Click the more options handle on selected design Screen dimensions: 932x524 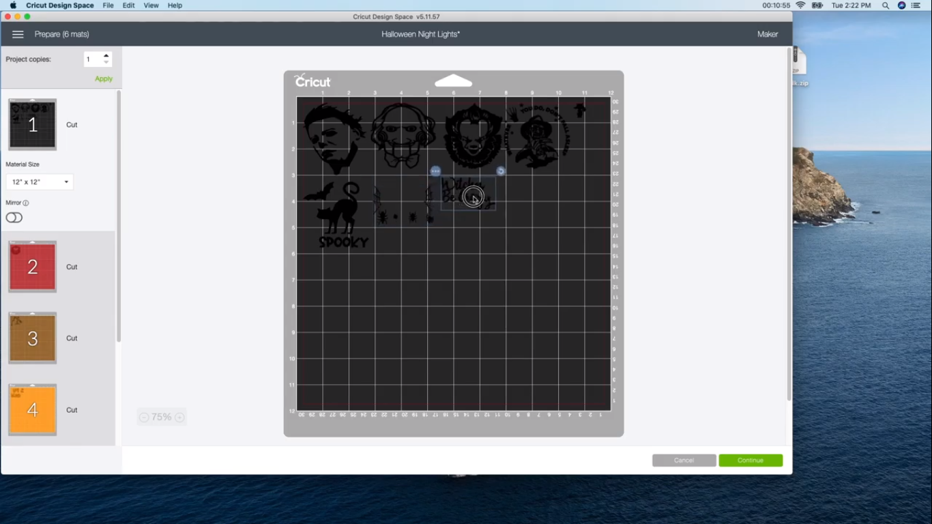[x=435, y=171]
